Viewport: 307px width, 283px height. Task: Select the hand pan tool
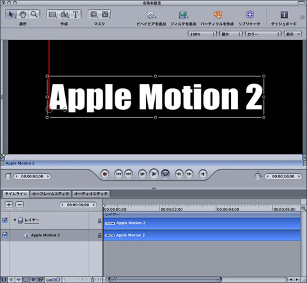[23, 14]
